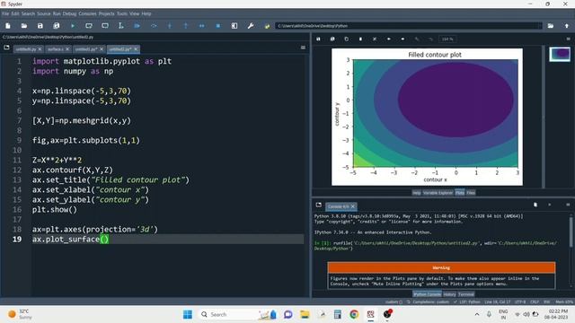Zoom into the plot with the magnifier icon
The width and height of the screenshot is (575, 323).
pos(431,39)
